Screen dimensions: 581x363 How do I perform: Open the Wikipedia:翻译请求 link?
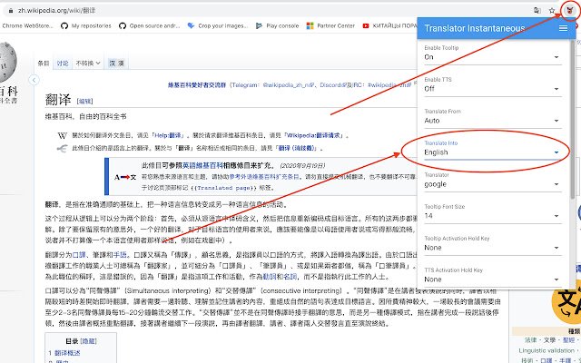click(315, 135)
